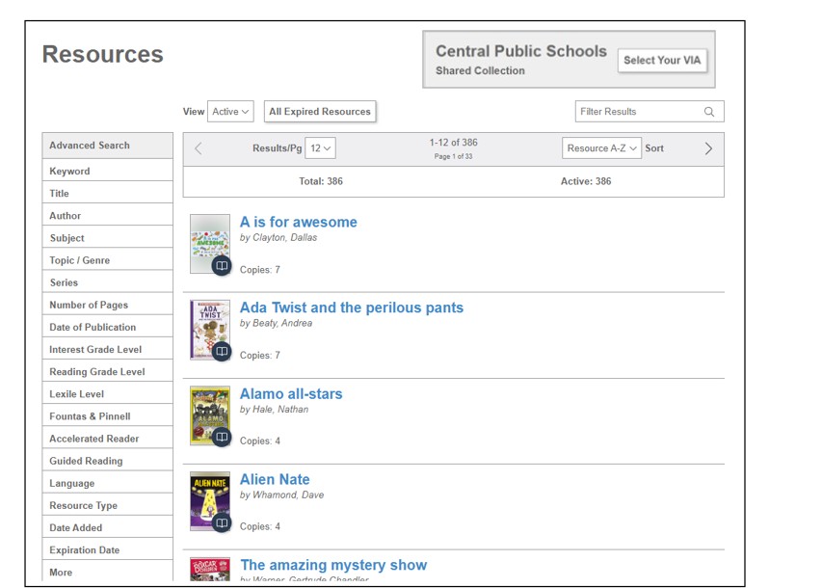Click the Sort button

[654, 148]
